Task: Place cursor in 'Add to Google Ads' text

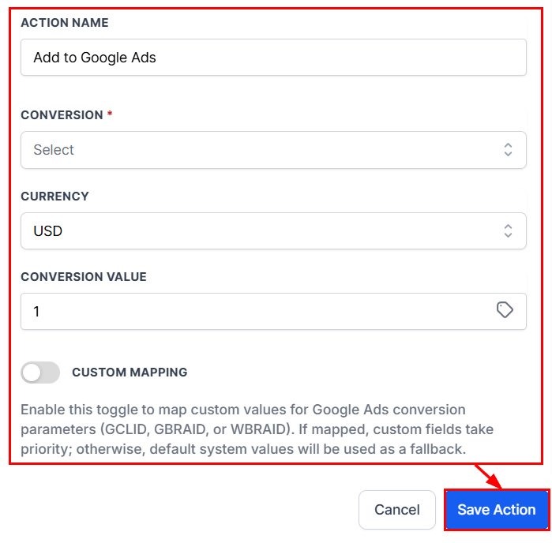Action: (95, 58)
